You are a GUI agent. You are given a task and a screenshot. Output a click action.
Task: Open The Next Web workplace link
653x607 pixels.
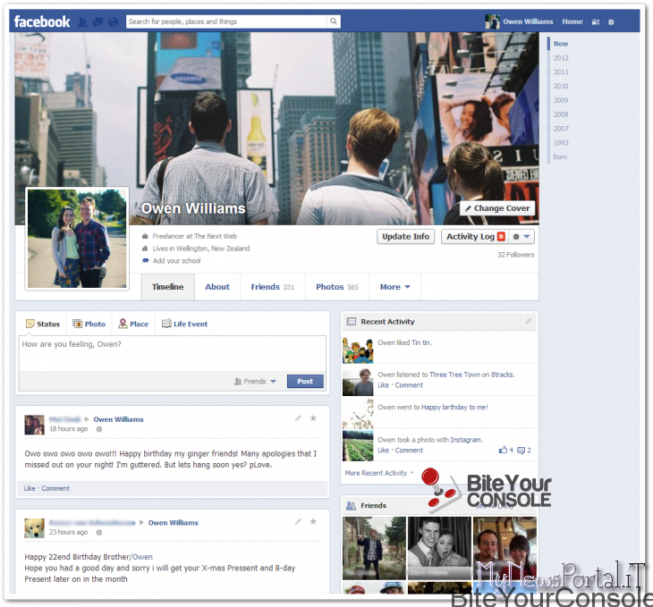pos(216,236)
